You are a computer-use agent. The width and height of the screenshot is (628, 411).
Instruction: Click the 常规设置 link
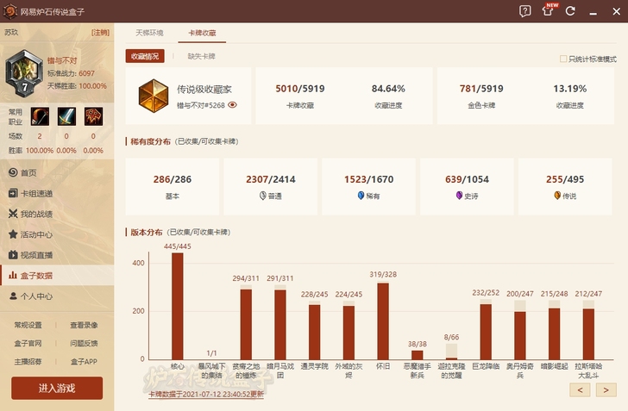pyautogui.click(x=28, y=325)
